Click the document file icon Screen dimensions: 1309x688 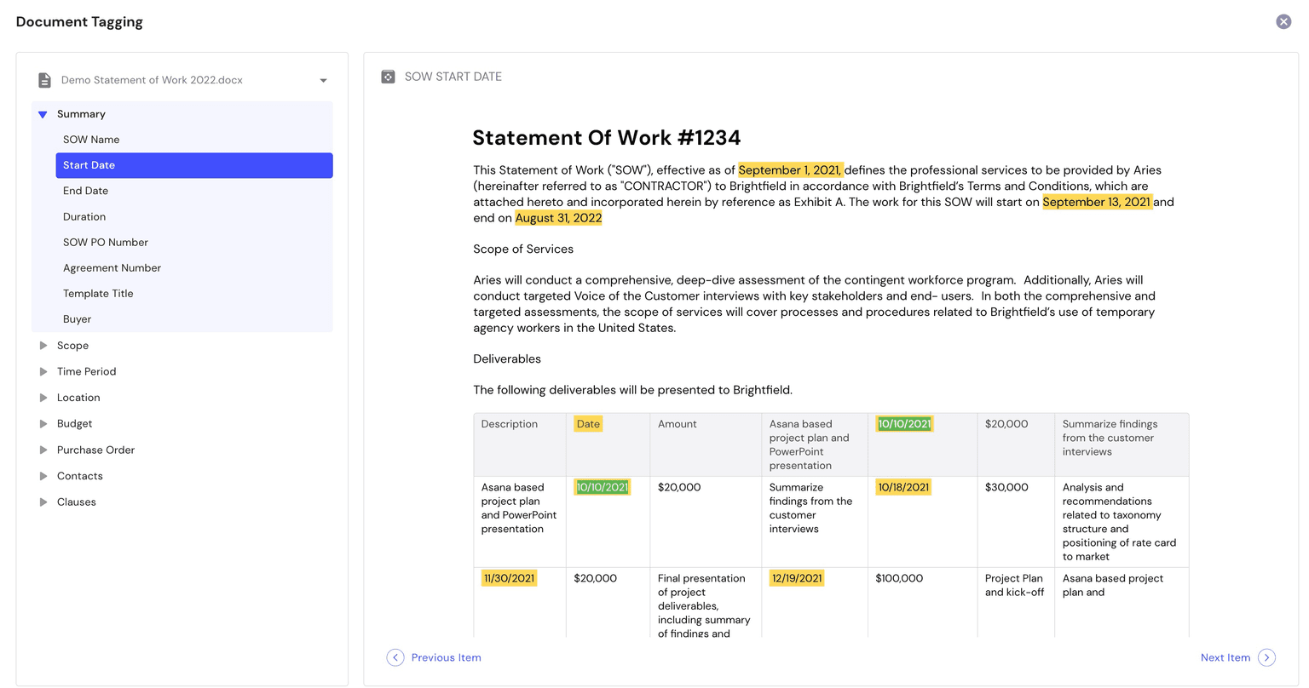44,80
